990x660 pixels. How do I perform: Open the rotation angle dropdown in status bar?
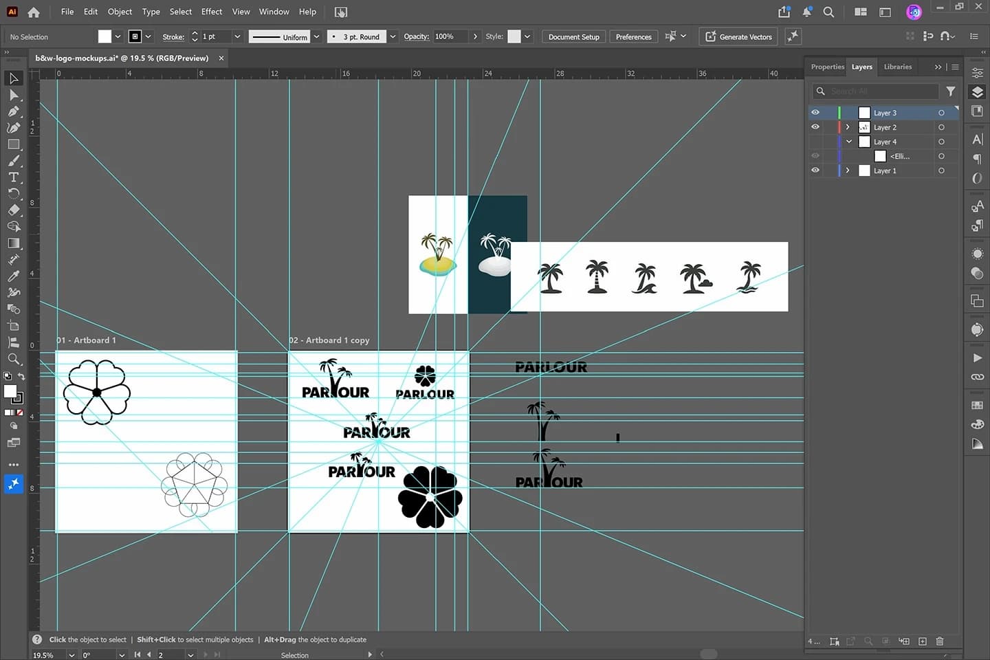point(121,655)
